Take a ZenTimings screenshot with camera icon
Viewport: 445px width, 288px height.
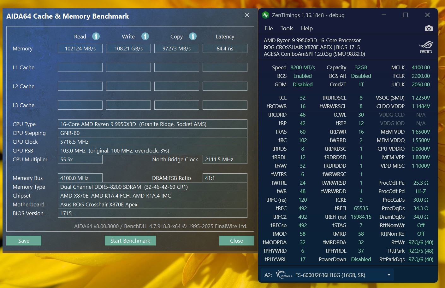429,28
